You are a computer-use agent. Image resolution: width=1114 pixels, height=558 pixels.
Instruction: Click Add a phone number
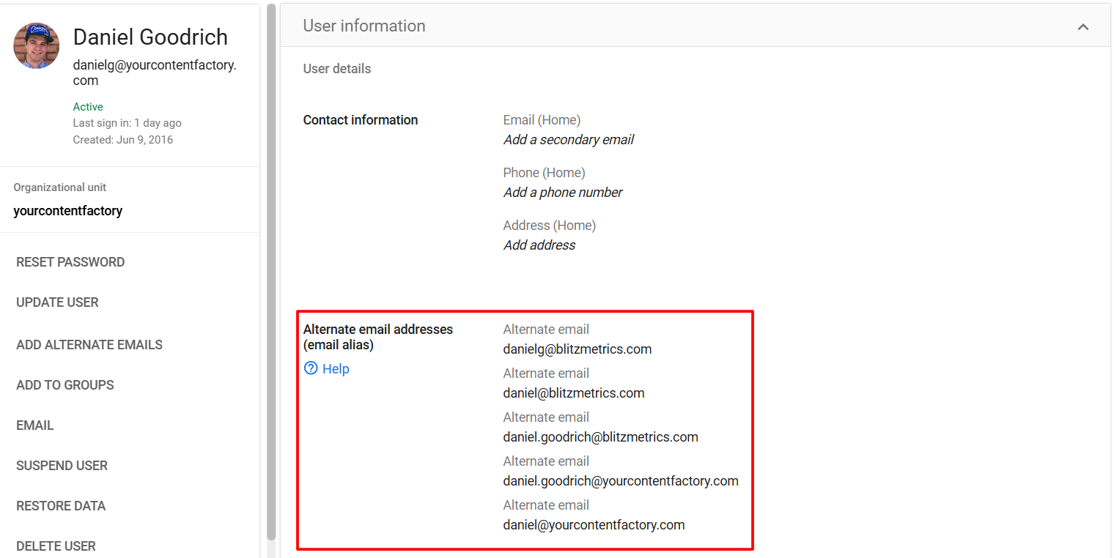(x=562, y=192)
